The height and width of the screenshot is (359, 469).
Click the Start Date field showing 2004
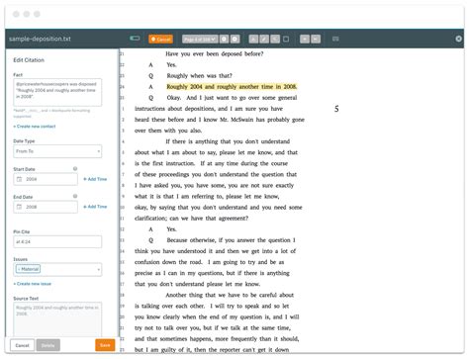tap(46, 179)
